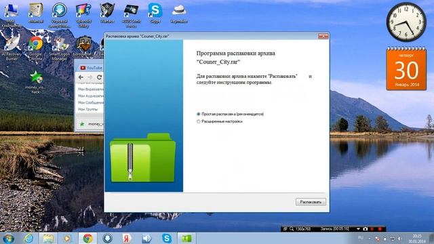Viewport: 434px width, 244px height.
Task: Select the Игровой центр@Mail desktop shortcut
Action: [60, 15]
